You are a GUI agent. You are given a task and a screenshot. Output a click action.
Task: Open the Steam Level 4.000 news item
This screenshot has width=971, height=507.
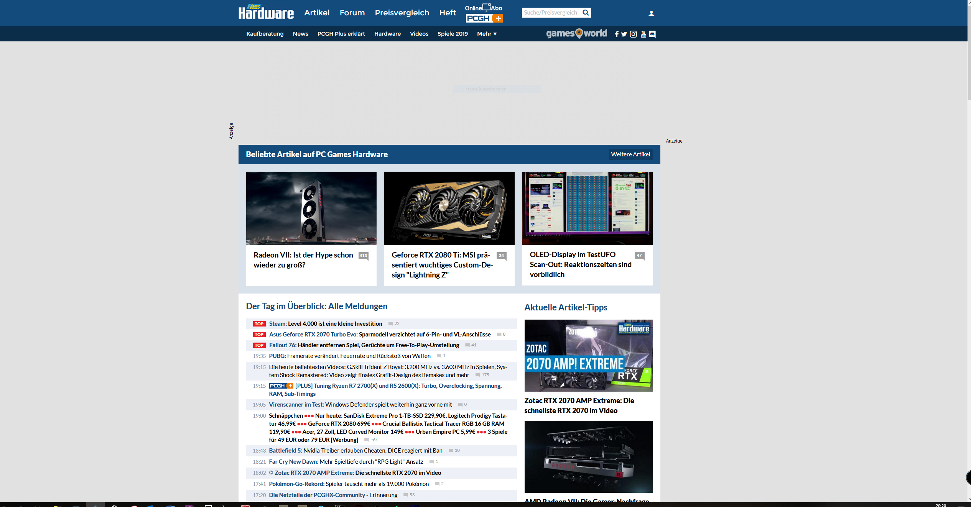click(326, 324)
